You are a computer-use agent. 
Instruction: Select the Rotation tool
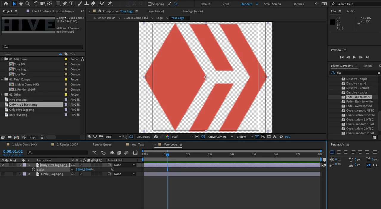(x=36, y=4)
